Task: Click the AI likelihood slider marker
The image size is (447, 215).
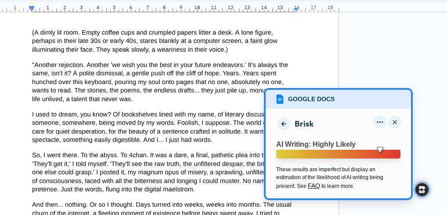Action: click(380, 150)
